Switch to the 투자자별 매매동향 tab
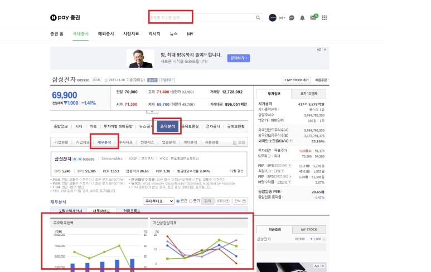This screenshot has height=272, width=431. click(118, 126)
